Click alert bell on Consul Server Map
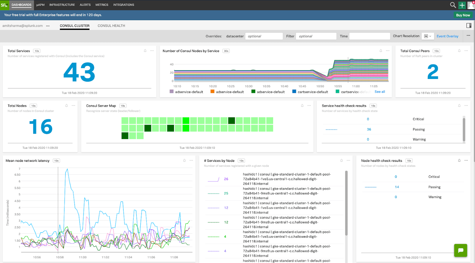The width and height of the screenshot is (475, 263). click(302, 106)
